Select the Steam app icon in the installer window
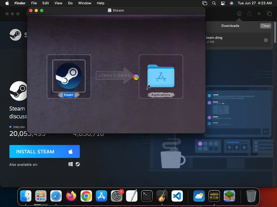Viewport: 277px width, 207px height. tap(69, 76)
